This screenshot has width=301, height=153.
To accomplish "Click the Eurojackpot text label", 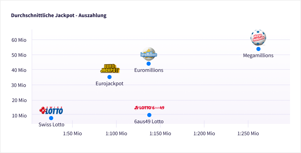I will pyautogui.click(x=109, y=84).
